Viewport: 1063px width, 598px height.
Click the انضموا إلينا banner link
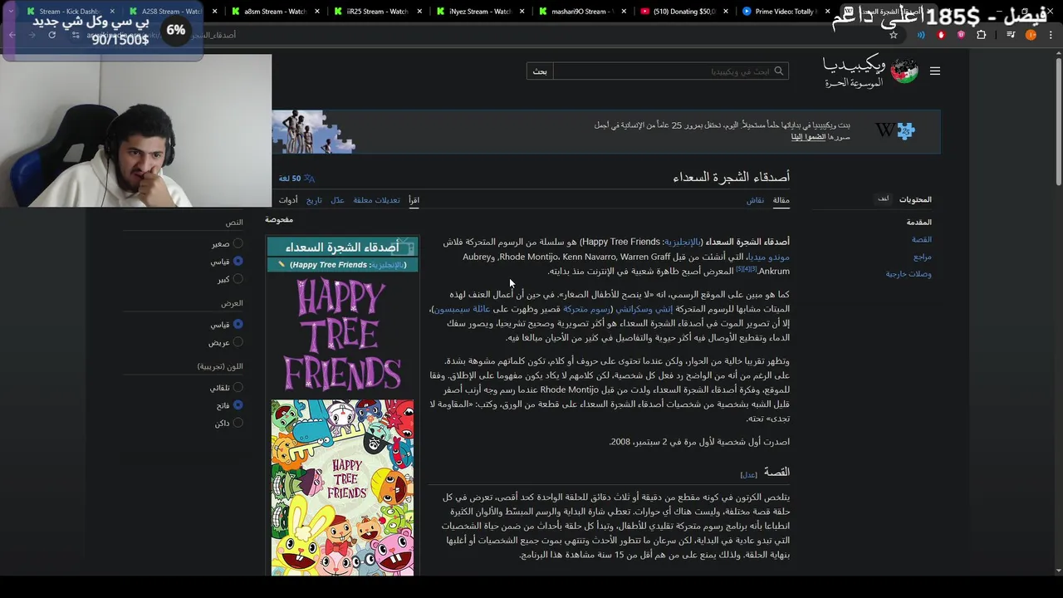click(808, 137)
